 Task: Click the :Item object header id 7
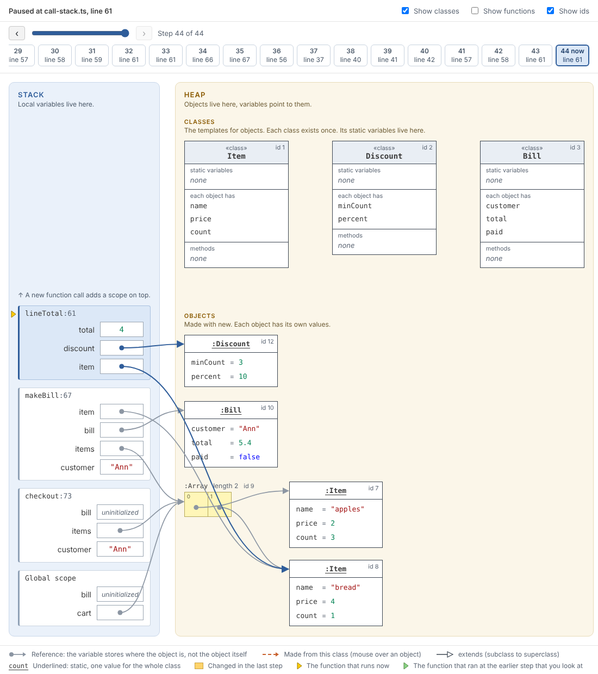(336, 491)
